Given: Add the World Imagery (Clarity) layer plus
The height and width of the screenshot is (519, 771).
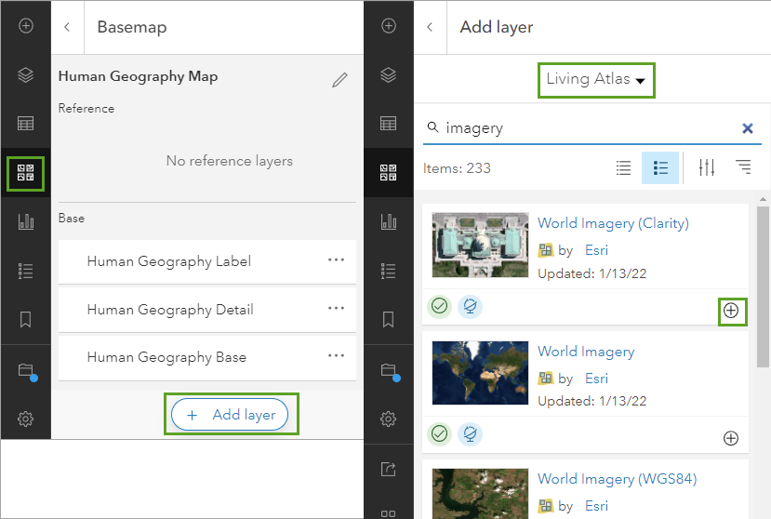Looking at the screenshot, I should (x=731, y=311).
